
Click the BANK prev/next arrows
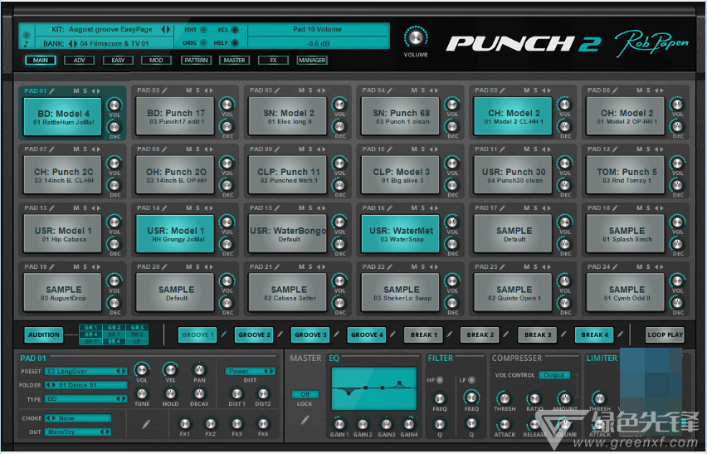pyautogui.click(x=73, y=44)
